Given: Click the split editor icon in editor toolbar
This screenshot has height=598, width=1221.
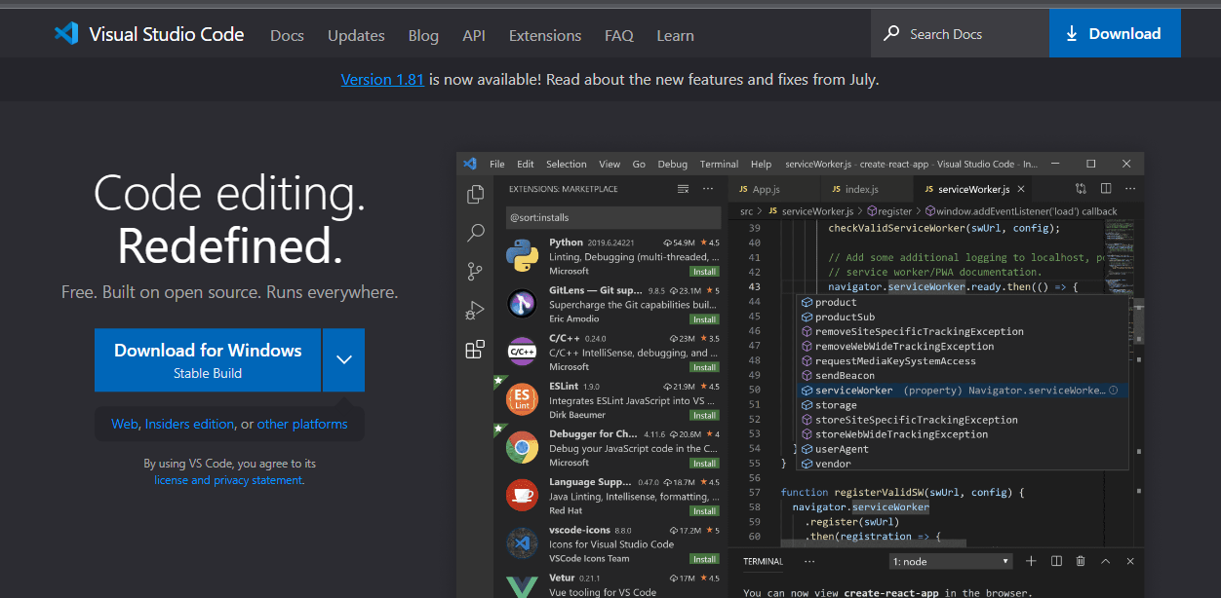Looking at the screenshot, I should 1106,189.
